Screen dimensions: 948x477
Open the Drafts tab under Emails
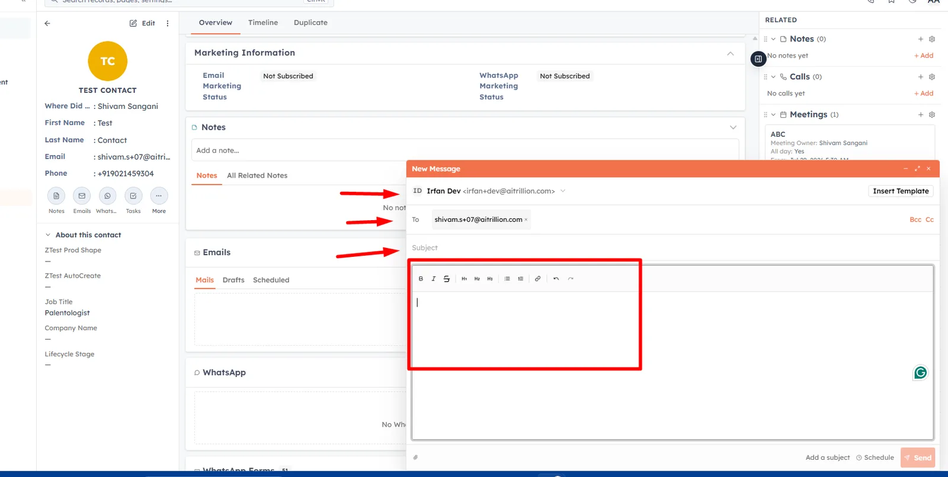click(233, 280)
